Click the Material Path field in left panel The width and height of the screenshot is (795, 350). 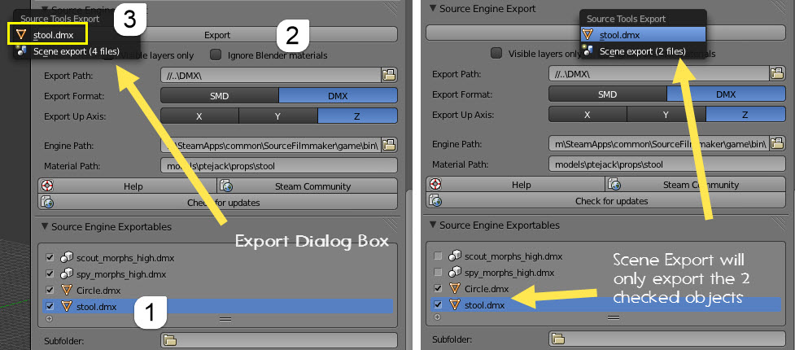point(279,166)
